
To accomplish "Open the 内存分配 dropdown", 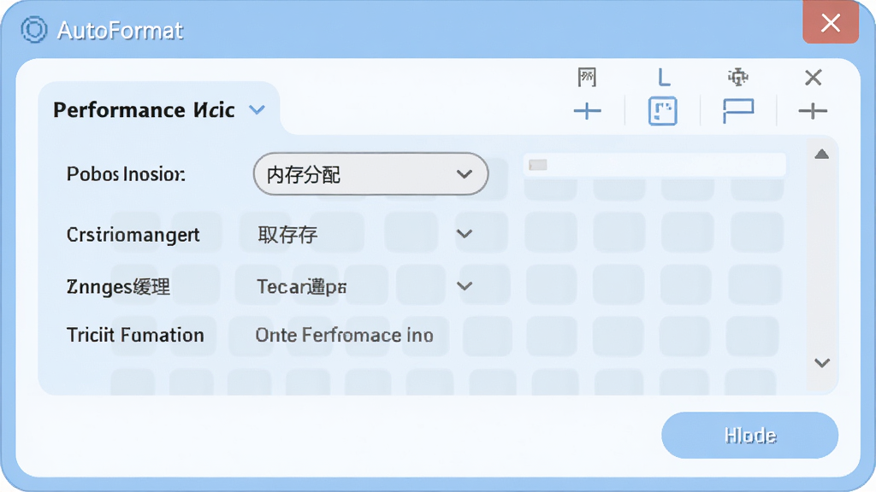I will click(371, 174).
